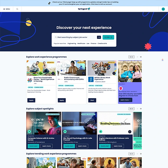The width and height of the screenshot is (168, 168).
Task: Favourite the Computer Science spotlight
Action: [x=58, y=132]
